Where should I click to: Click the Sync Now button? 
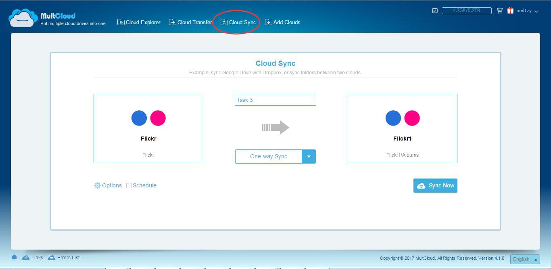435,185
